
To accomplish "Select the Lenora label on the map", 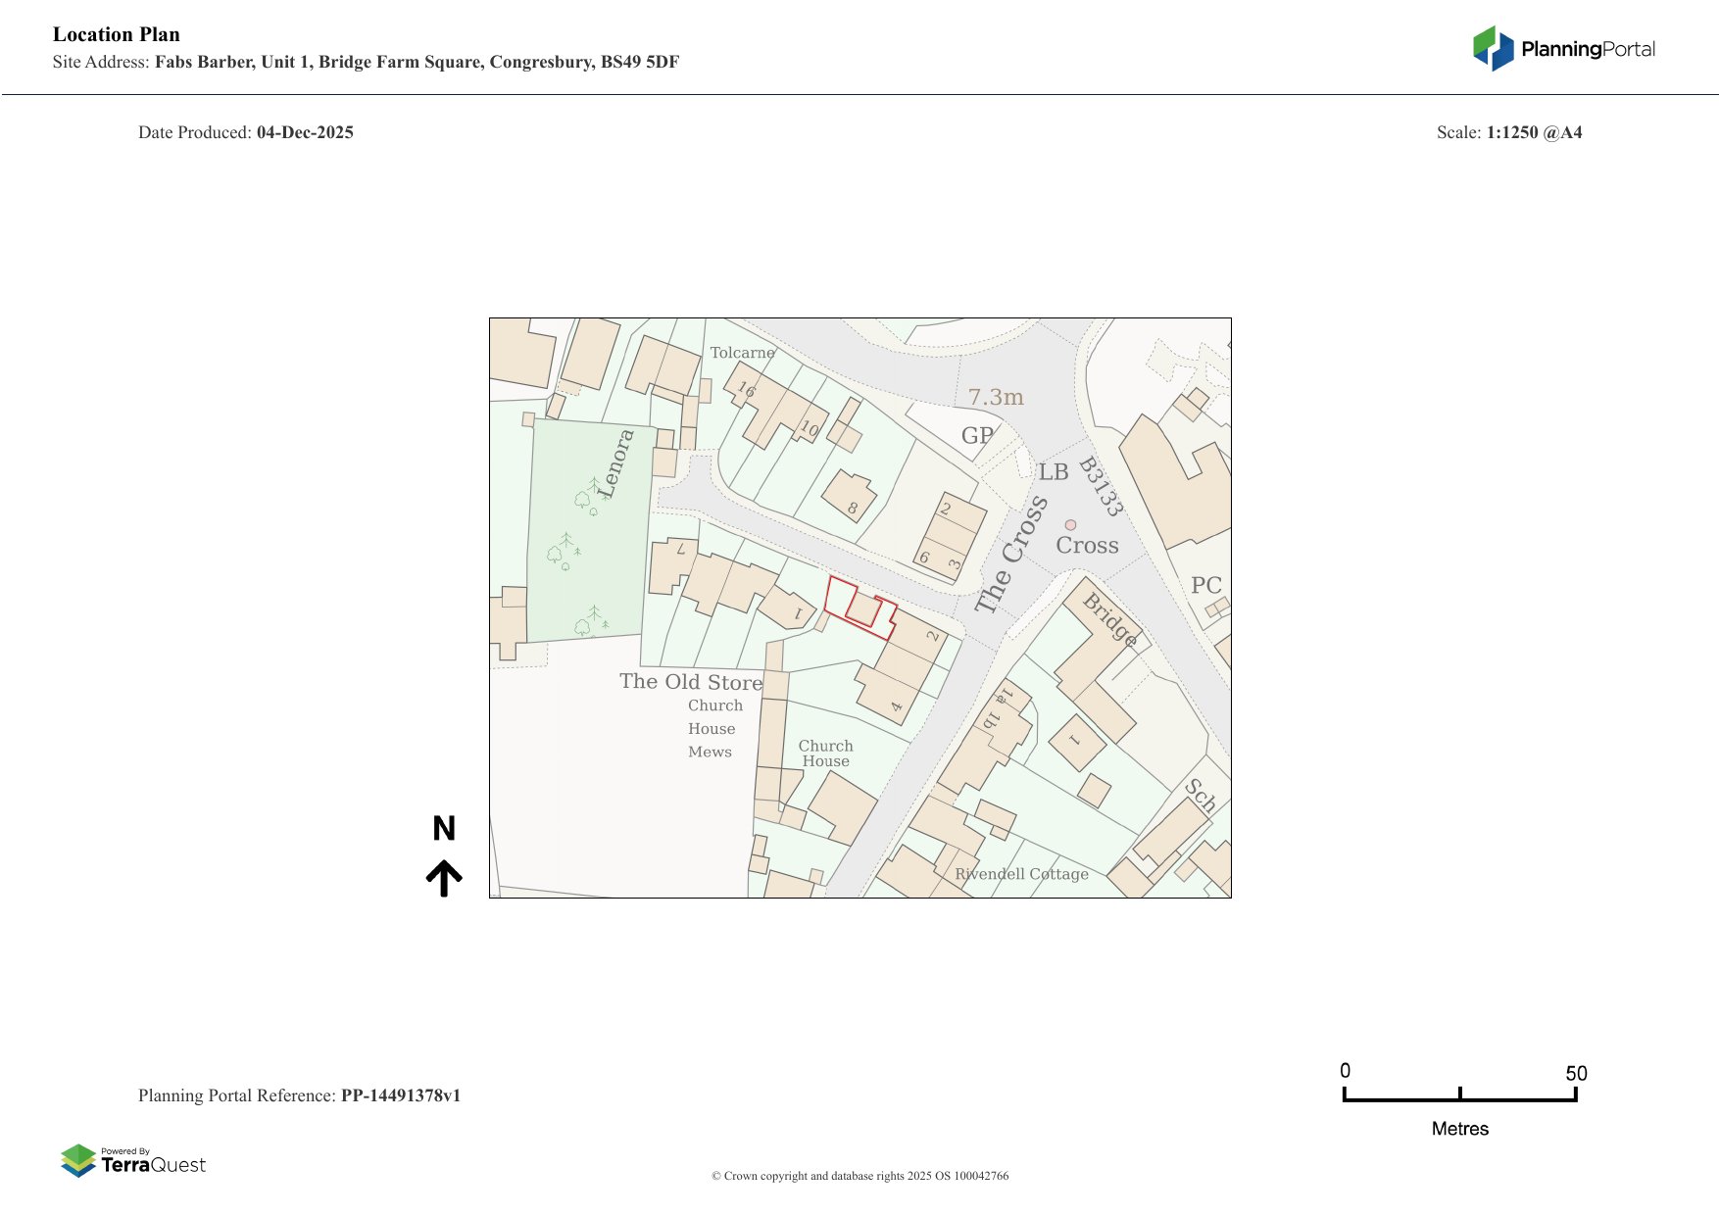I will (615, 462).
